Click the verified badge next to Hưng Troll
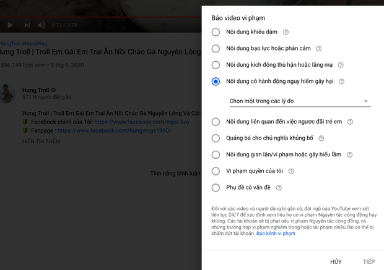 (53, 90)
